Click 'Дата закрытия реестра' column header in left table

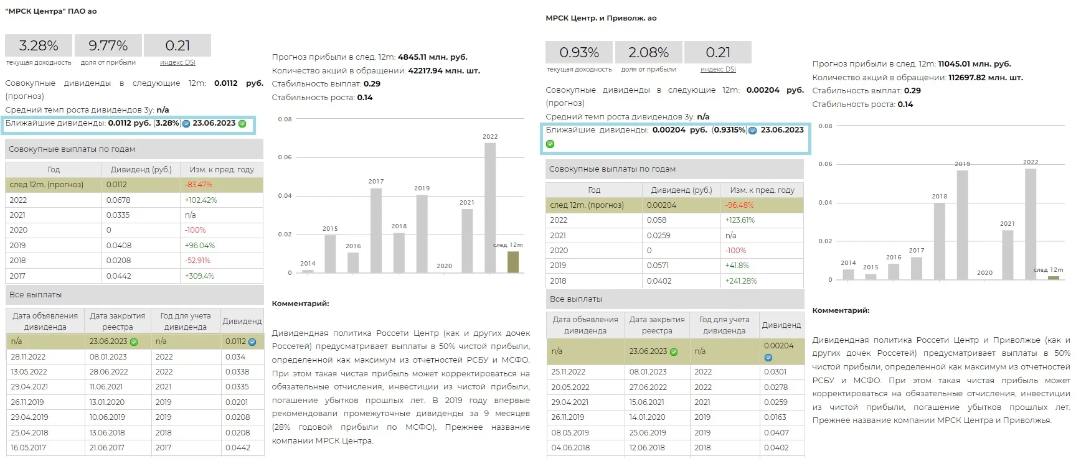tap(117, 321)
